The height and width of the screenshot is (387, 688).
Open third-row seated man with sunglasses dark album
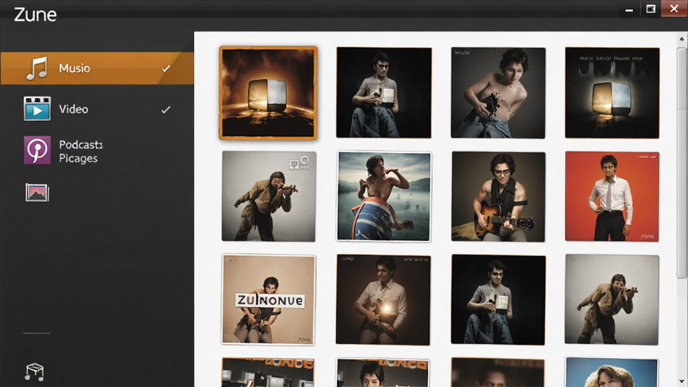point(498,300)
